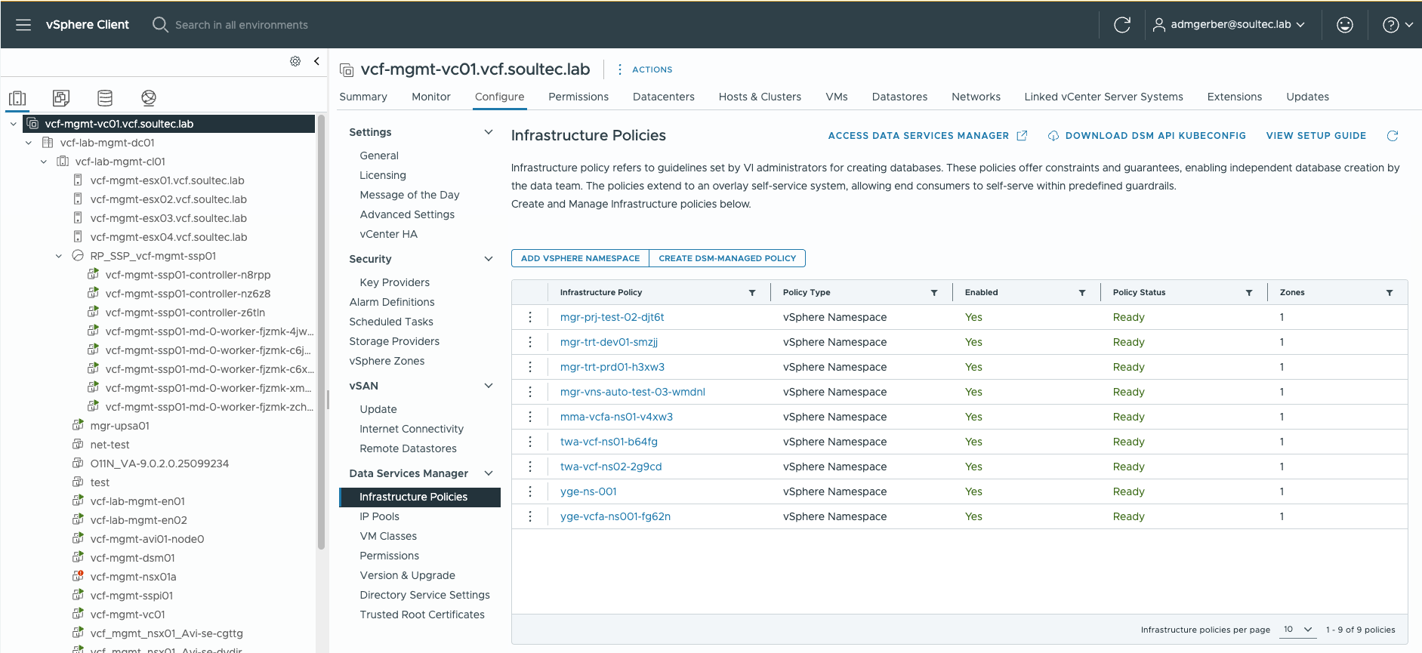Viewport: 1422px width, 653px height.
Task: Collapse the Security section
Action: click(x=489, y=259)
